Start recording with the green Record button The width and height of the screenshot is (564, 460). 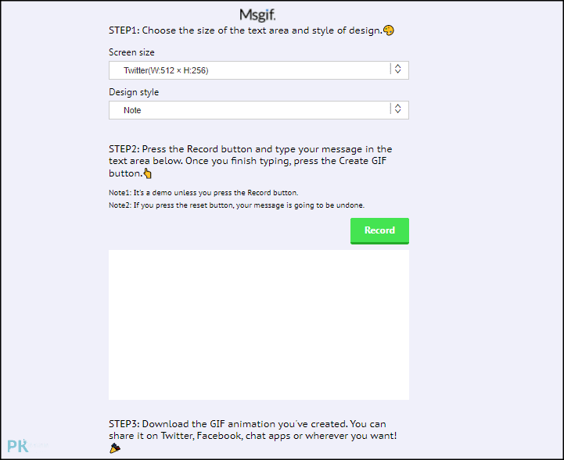pos(379,230)
